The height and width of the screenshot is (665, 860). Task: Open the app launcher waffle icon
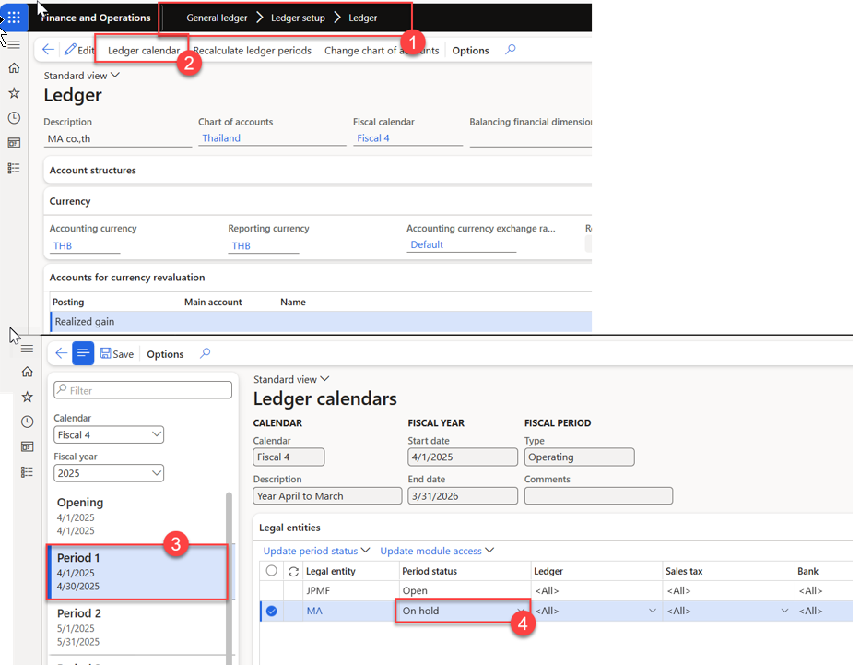pyautogui.click(x=14, y=18)
